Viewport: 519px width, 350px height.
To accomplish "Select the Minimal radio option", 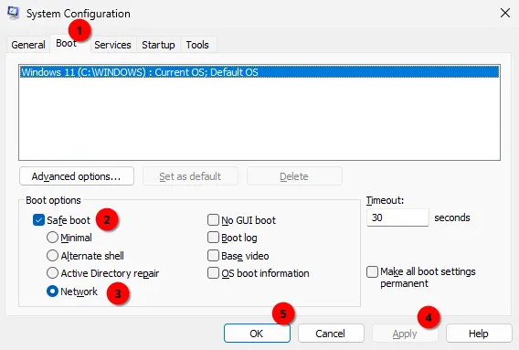I will pyautogui.click(x=52, y=238).
